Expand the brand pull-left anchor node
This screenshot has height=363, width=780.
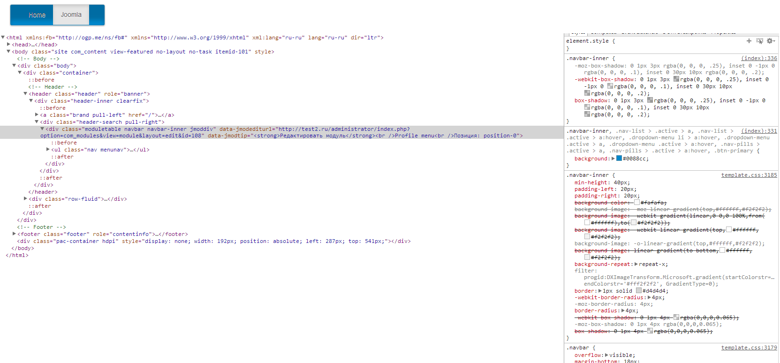(x=37, y=115)
